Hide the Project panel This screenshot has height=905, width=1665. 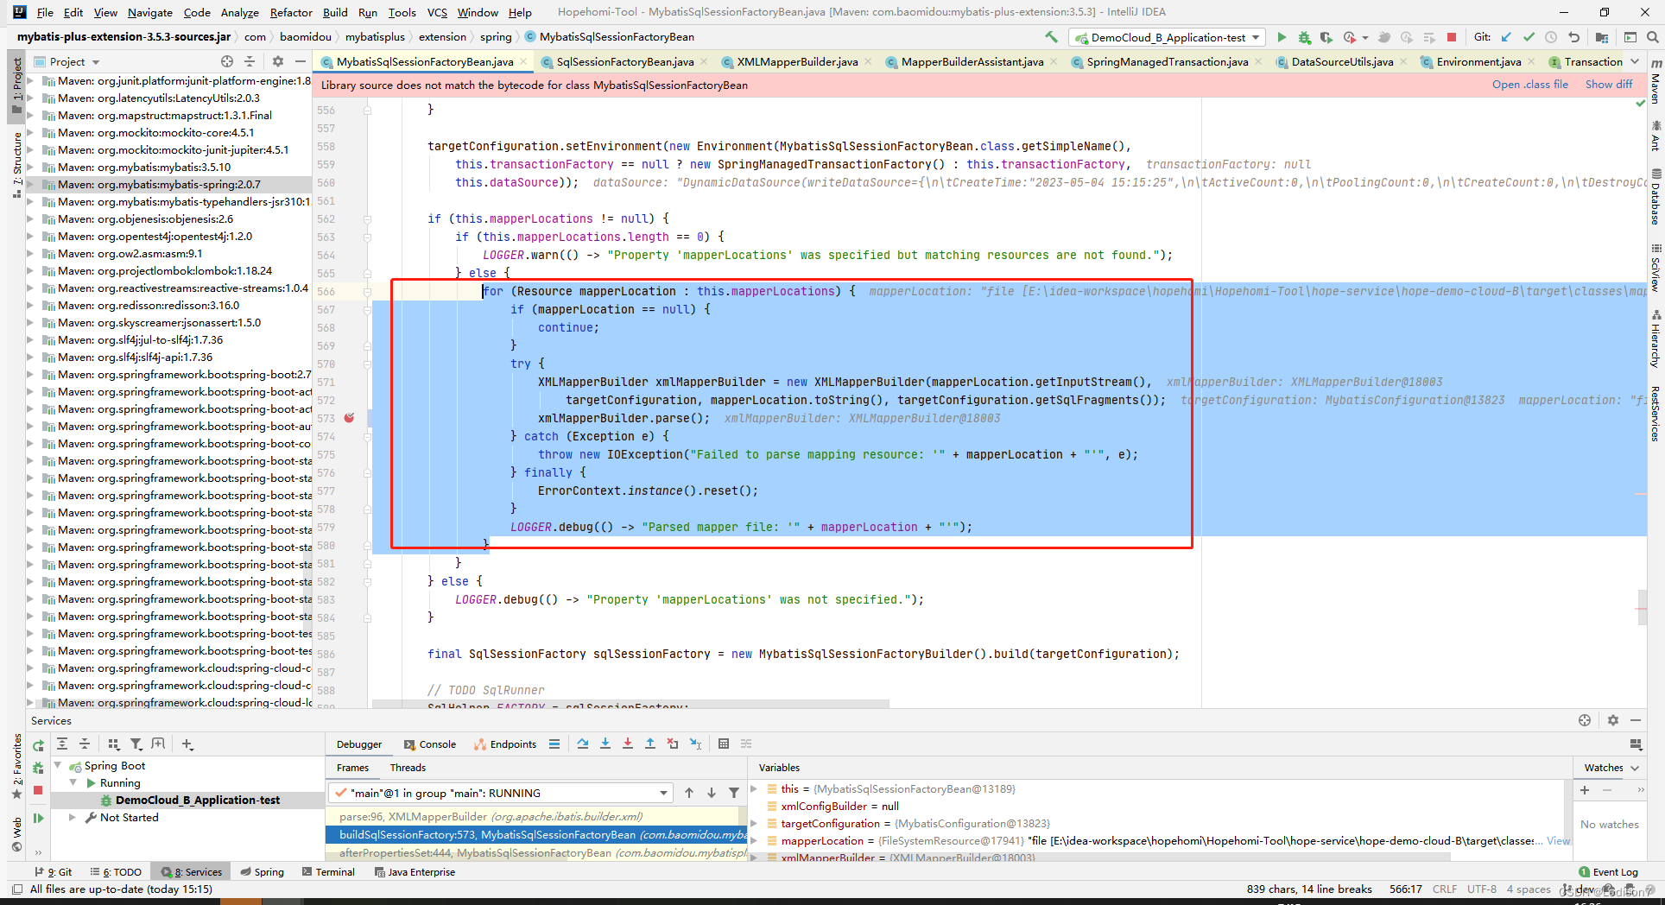click(x=300, y=61)
